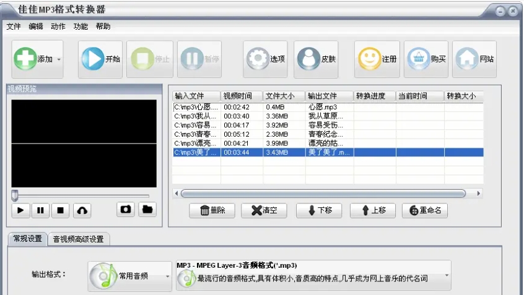Image resolution: width=524 pixels, height=295 pixels.
Task: Open the Skin (皮肤) button
Action: [x=316, y=59]
